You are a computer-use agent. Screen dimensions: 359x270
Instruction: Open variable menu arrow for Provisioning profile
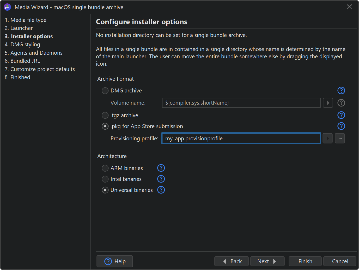pyautogui.click(x=327, y=139)
